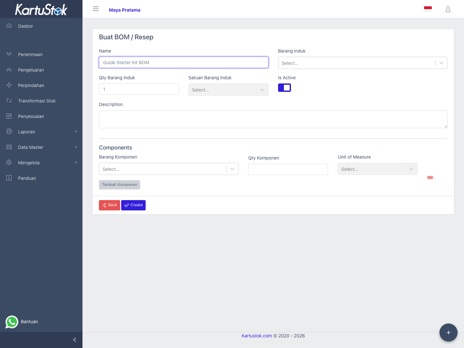Open Panduan menu item
The width and height of the screenshot is (464, 348).
(x=41, y=178)
